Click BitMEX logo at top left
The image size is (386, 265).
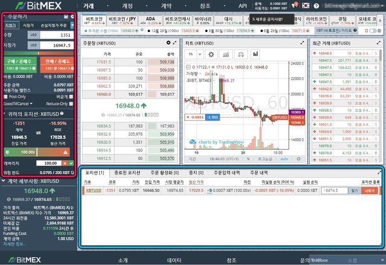[x=38, y=5]
